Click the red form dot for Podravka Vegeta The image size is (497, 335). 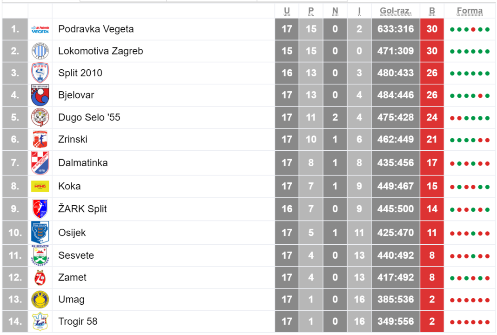(x=473, y=29)
